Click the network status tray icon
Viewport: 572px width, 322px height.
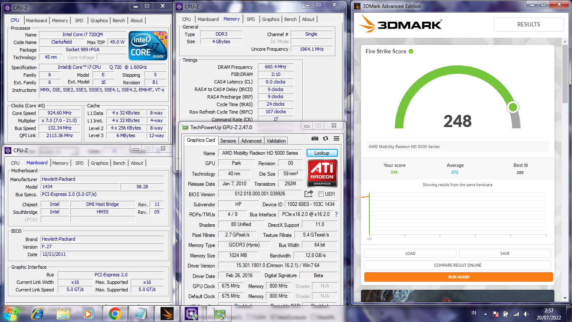pos(495,314)
